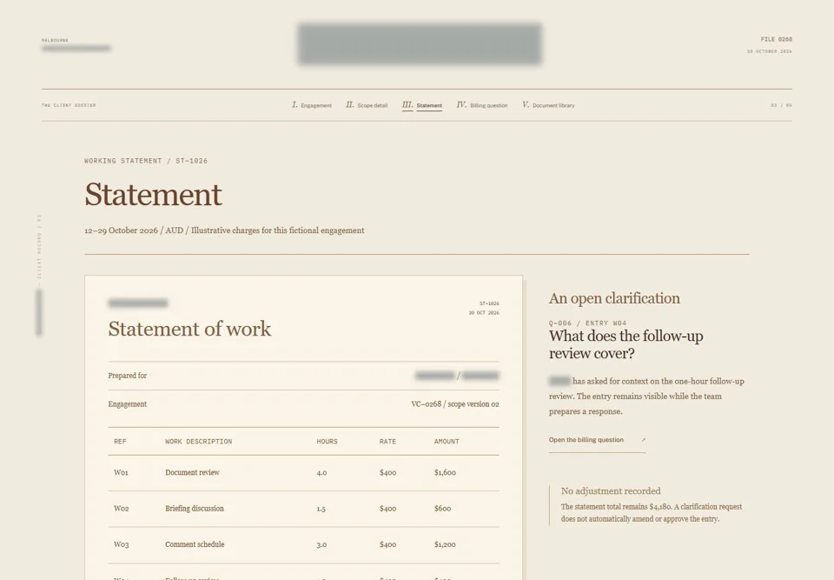The height and width of the screenshot is (580, 834).
Task: Click the "An open clarification" sidebar heading
Action: click(x=614, y=298)
